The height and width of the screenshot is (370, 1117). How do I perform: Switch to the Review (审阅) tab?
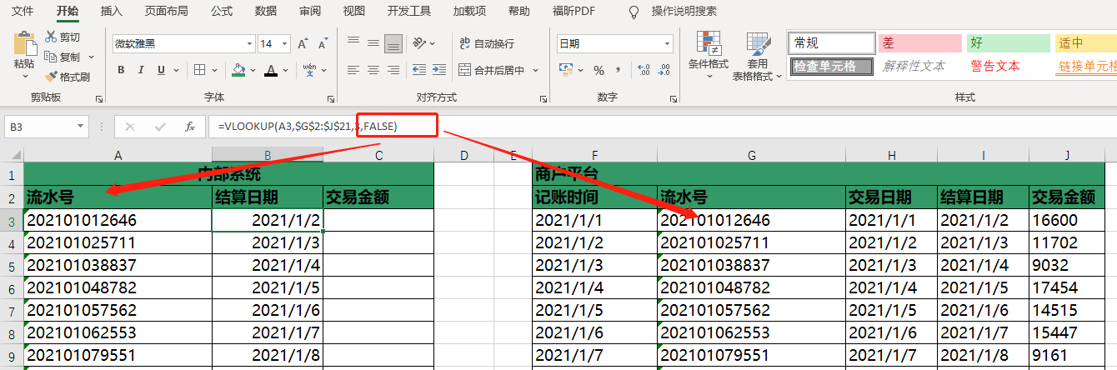pyautogui.click(x=310, y=11)
